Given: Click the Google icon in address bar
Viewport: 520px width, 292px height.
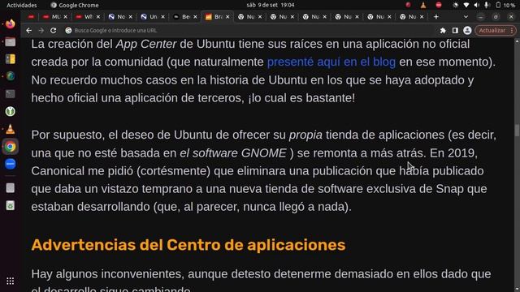Looking at the screenshot, I should coord(68,31).
